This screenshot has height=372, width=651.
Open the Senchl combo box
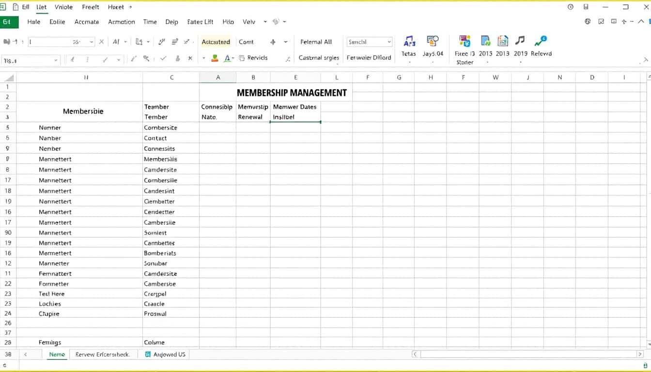pos(369,42)
